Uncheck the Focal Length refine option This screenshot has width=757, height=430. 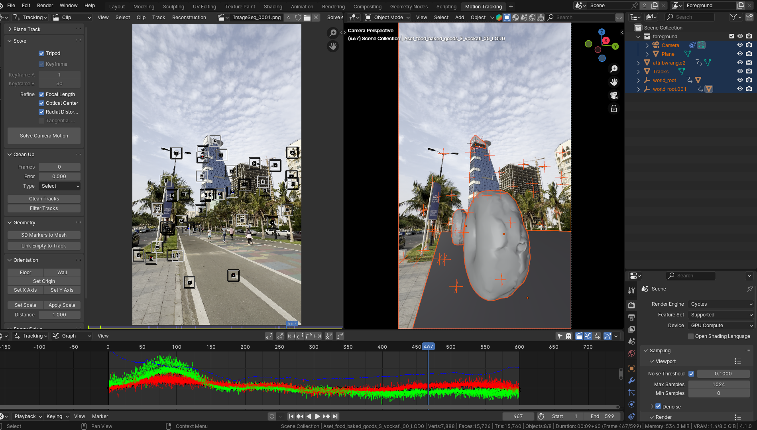[x=41, y=94]
